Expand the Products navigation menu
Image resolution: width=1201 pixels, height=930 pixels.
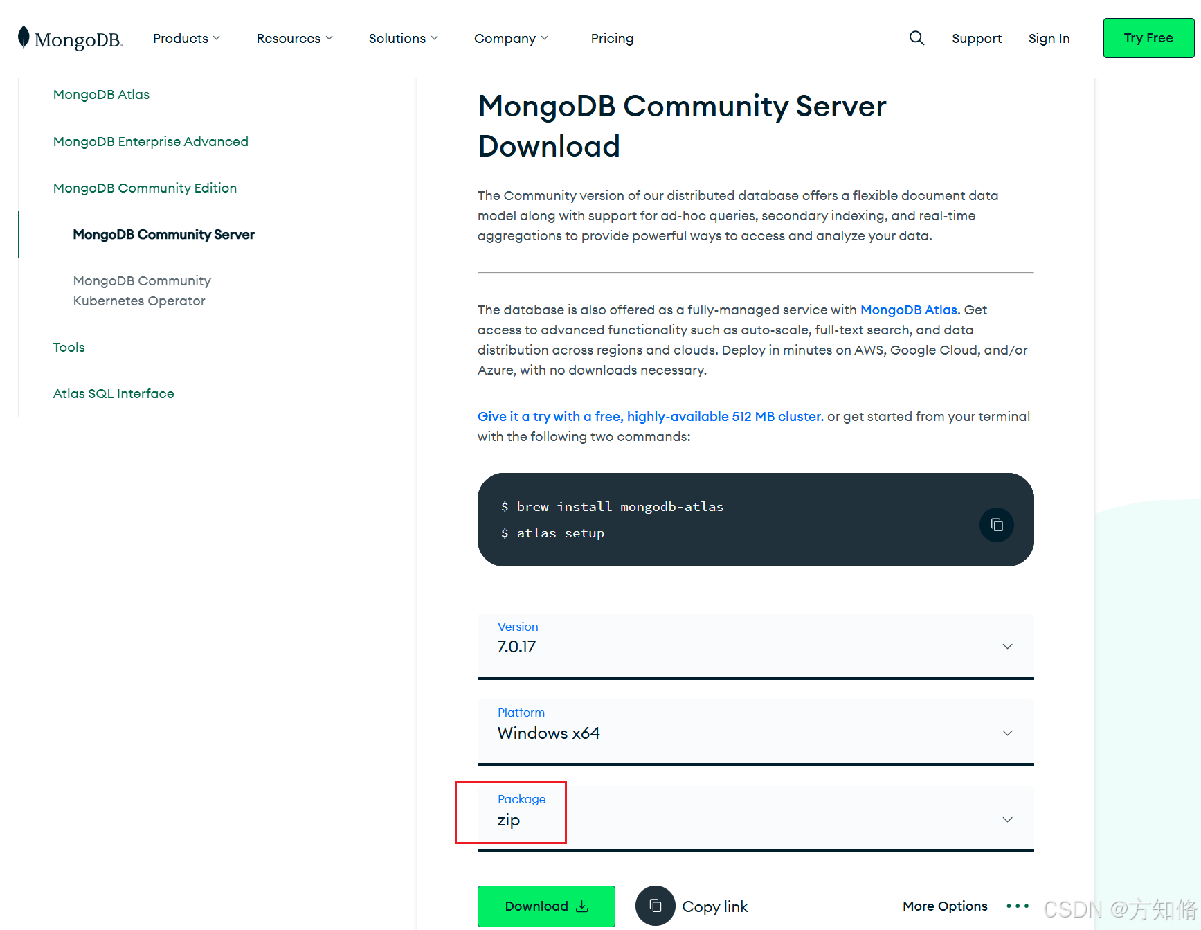186,38
